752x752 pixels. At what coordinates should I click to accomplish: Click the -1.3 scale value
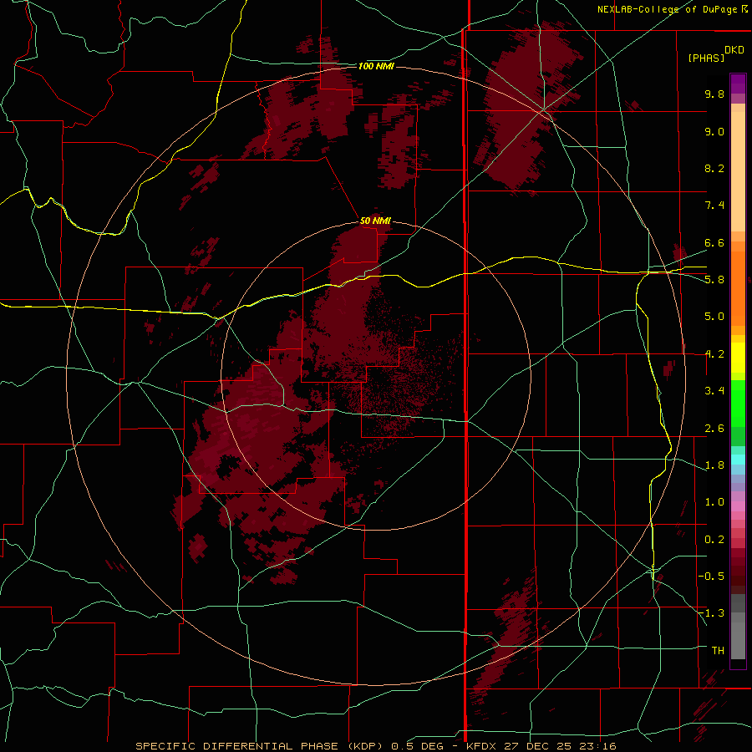click(711, 613)
